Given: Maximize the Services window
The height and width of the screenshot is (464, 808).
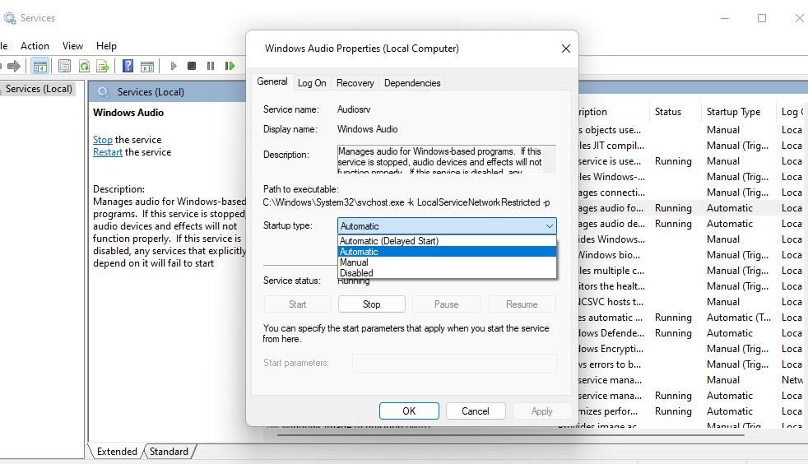Looking at the screenshot, I should click(762, 18).
